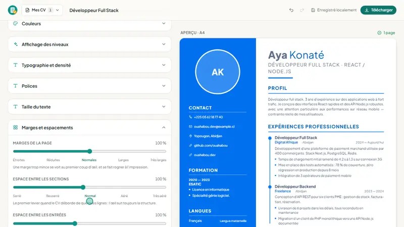Click the LANGUES heading in the sidebar
404x227 pixels.
click(x=200, y=211)
